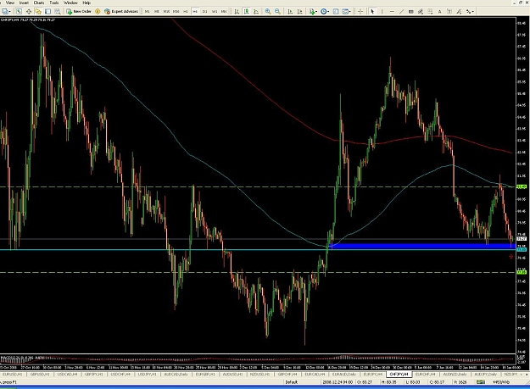Switch chart to D1 timeframe
The height and width of the screenshot is (389, 530).
205,12
